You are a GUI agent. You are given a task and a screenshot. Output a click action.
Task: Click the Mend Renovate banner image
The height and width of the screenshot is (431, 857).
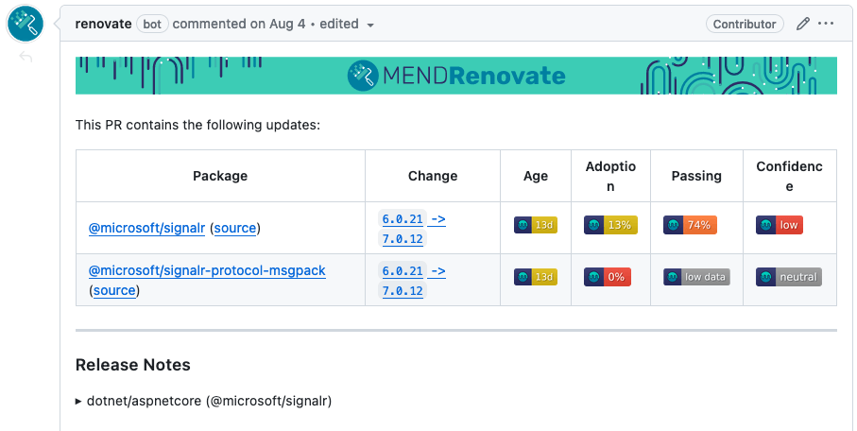coord(456,76)
